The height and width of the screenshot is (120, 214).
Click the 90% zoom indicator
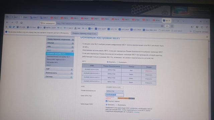[x=167, y=26]
